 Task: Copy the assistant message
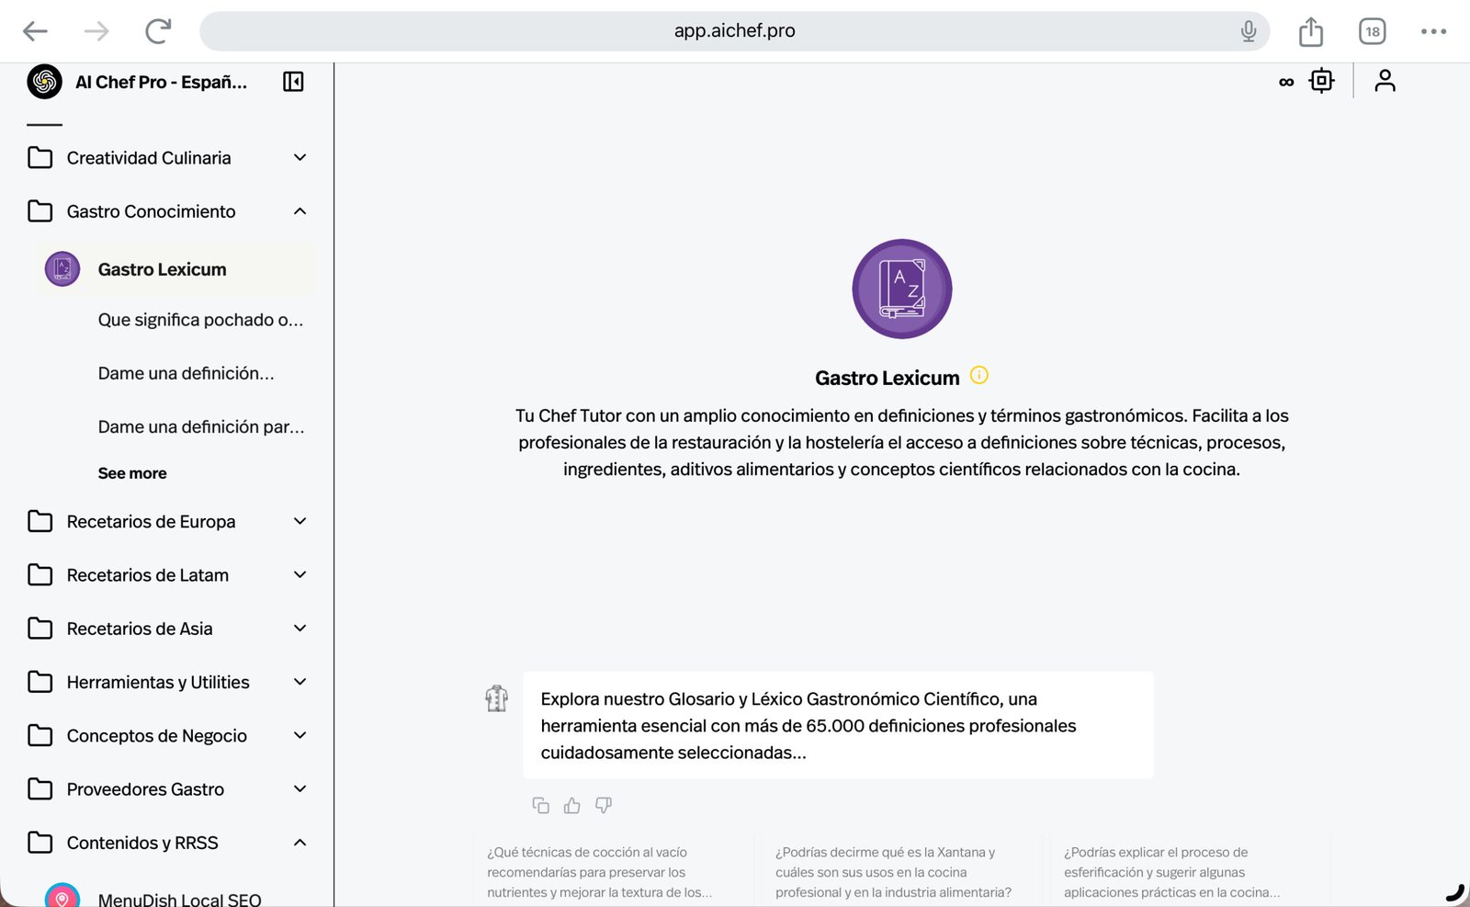(540, 805)
